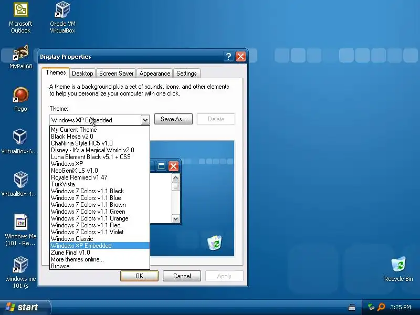This screenshot has width=420, height=315.
Task: Select Windows 7 Colors v1.1 Green
Action: (100, 212)
